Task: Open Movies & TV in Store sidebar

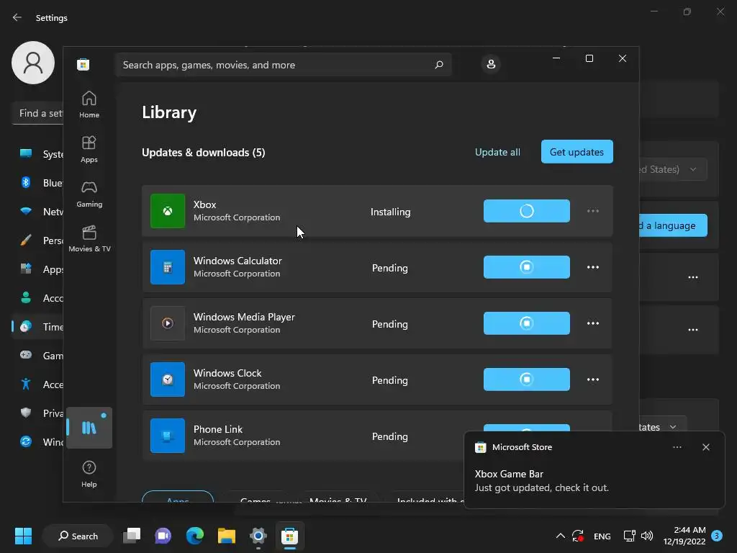Action: tap(89, 238)
